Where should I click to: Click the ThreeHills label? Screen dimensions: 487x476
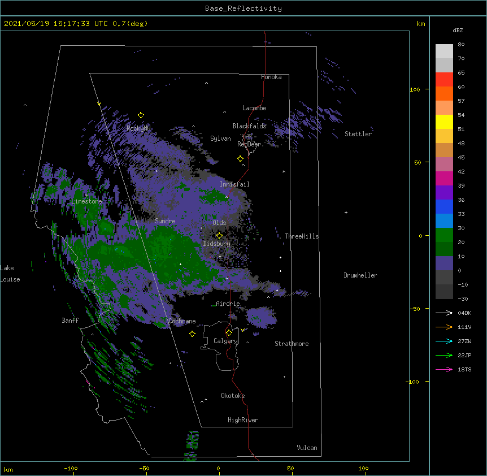(x=302, y=236)
